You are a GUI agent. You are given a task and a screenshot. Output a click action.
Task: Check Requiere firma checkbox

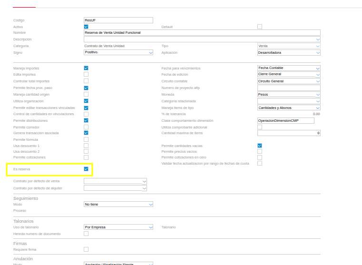pyautogui.click(x=86, y=249)
